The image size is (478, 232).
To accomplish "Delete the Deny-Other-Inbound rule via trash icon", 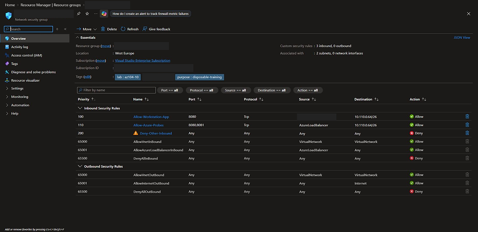I will pyautogui.click(x=467, y=133).
